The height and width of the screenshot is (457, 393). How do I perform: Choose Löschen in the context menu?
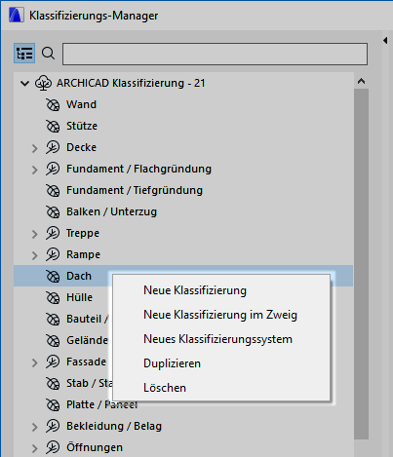165,388
